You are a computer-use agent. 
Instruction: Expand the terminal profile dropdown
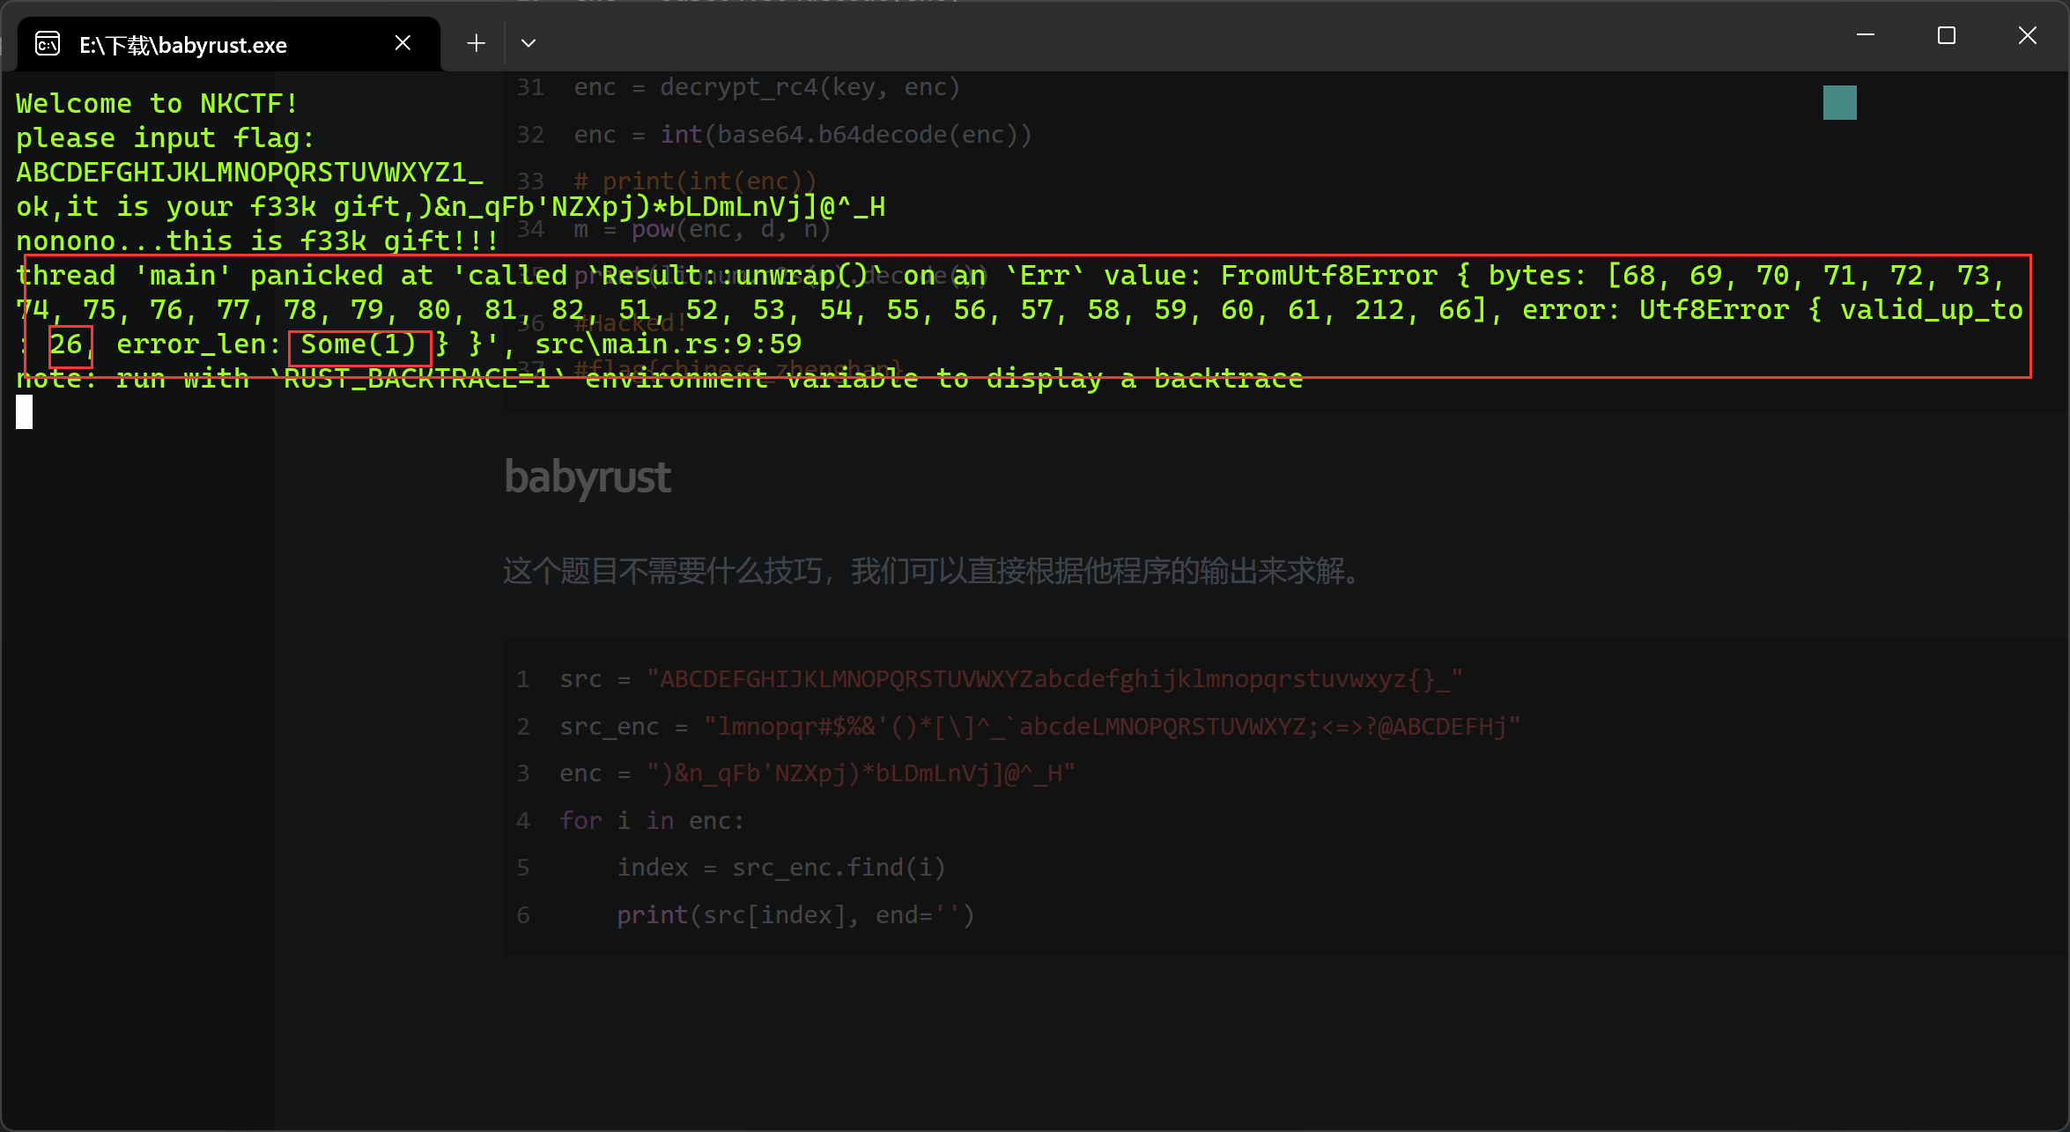[x=529, y=43]
